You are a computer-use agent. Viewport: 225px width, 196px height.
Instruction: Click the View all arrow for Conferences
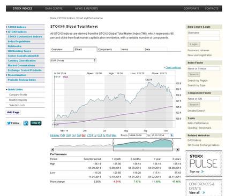pyautogui.click(x=204, y=193)
